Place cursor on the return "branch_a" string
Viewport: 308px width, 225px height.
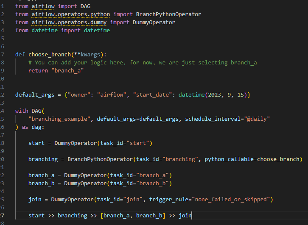point(67,71)
